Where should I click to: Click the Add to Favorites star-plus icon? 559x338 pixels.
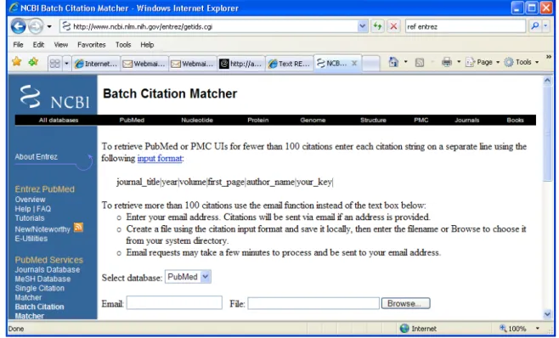(x=33, y=62)
